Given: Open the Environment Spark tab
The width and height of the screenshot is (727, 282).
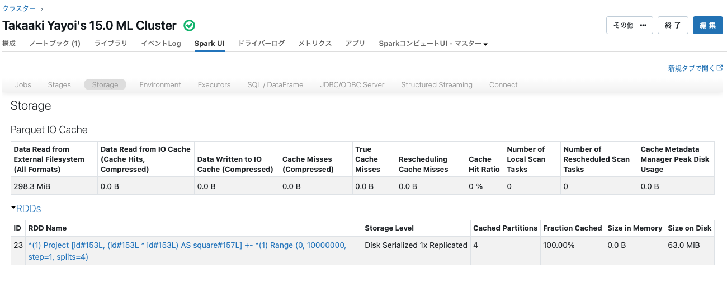Looking at the screenshot, I should click(x=160, y=85).
